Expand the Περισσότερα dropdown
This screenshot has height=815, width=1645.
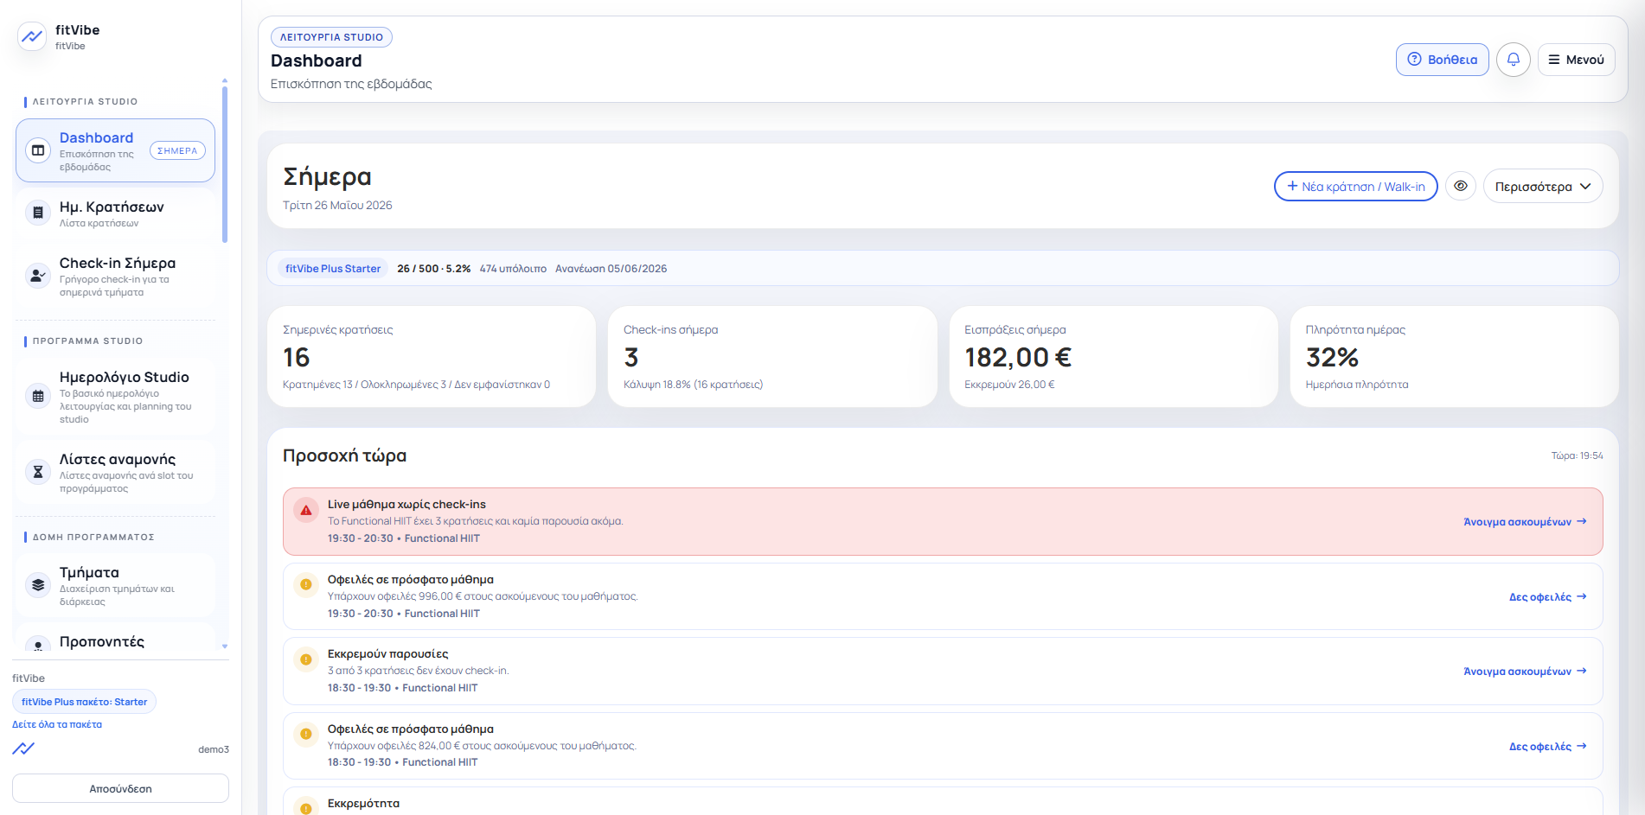[x=1543, y=186]
